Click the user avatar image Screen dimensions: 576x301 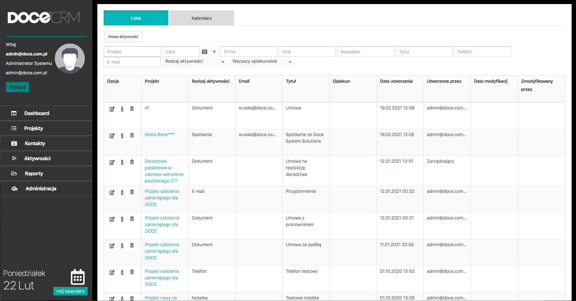70,59
